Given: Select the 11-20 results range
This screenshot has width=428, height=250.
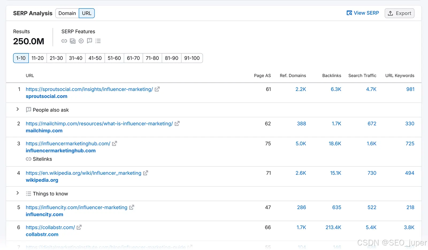Looking at the screenshot, I should coord(37,58).
